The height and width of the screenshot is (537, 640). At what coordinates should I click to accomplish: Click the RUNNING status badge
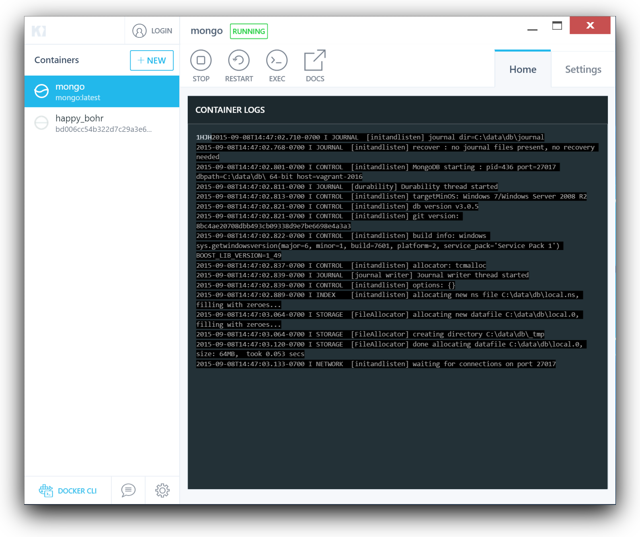[x=249, y=31]
